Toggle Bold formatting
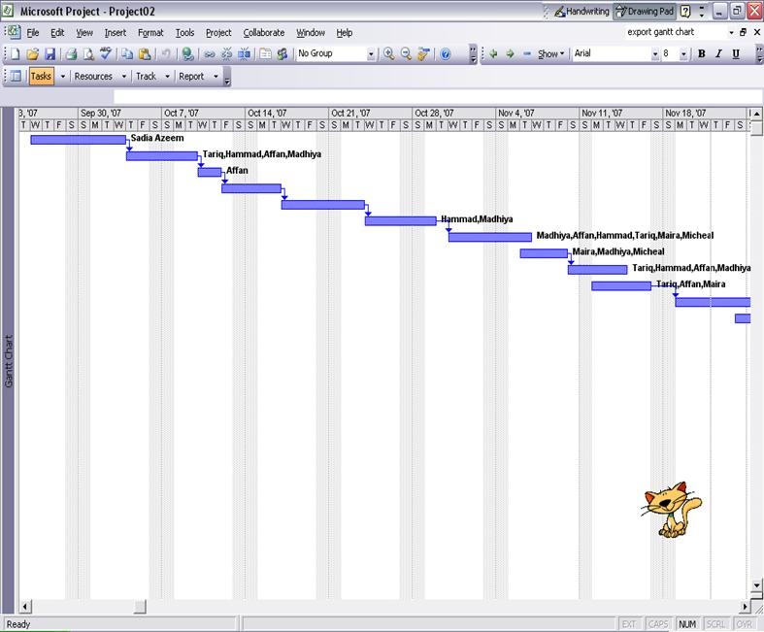The image size is (764, 632). (x=702, y=53)
